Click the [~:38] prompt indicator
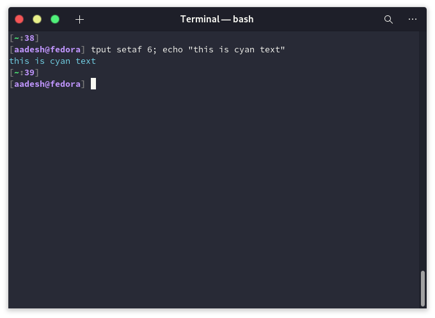The width and height of the screenshot is (435, 318). pos(24,38)
